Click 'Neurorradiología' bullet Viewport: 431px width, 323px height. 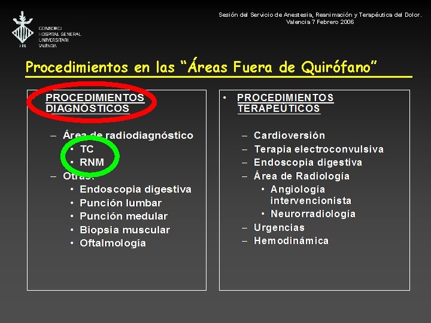click(313, 214)
